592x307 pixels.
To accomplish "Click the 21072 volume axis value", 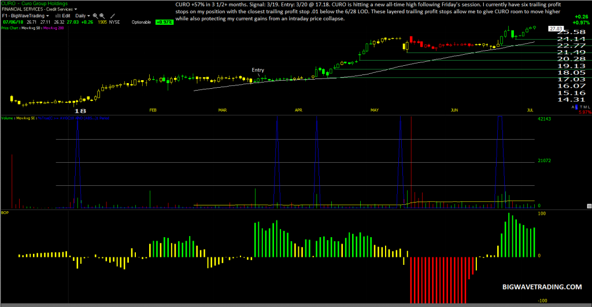I will coord(544,161).
